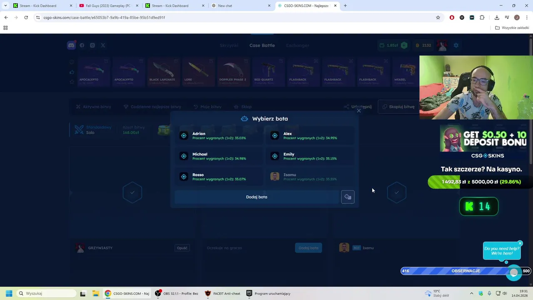
Task: Pick the Isamu bot entry
Action: coord(310,177)
